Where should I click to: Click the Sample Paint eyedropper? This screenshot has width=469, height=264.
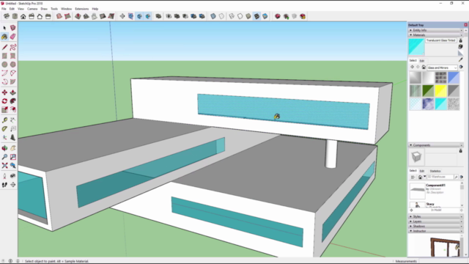pos(461,60)
